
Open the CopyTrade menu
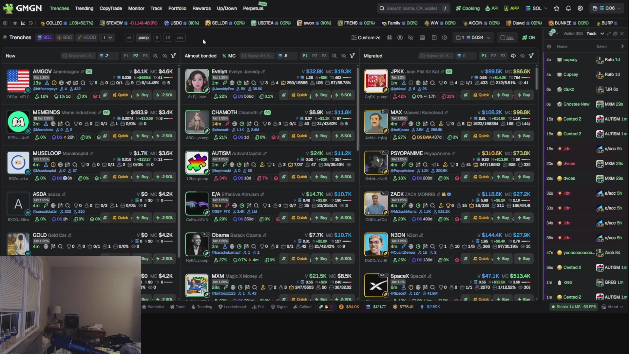tap(110, 8)
